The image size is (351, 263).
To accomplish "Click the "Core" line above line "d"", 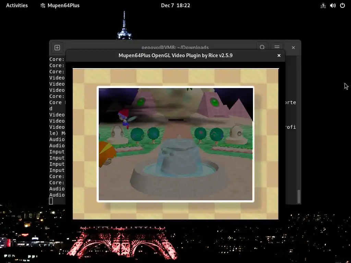I will coord(57,102).
